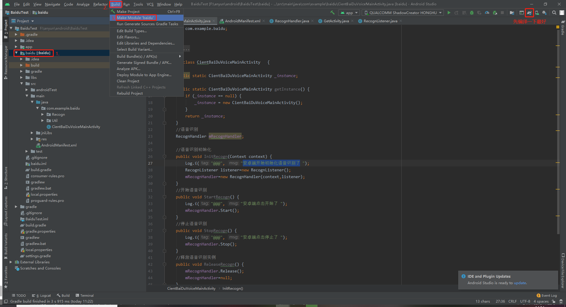Expand the .gradle folder node
Image resolution: width=566 pixels, height=307 pixels.
[16, 35]
